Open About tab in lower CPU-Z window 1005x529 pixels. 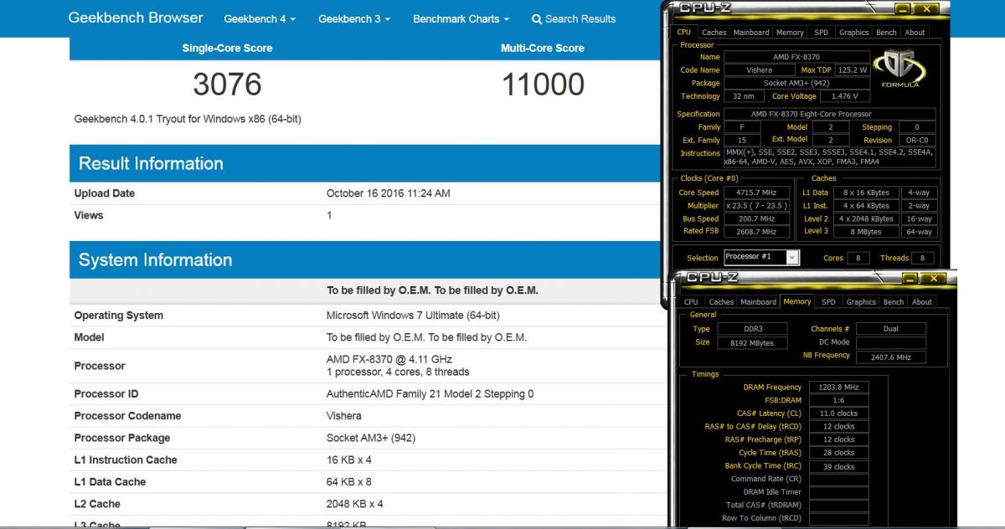pyautogui.click(x=922, y=302)
